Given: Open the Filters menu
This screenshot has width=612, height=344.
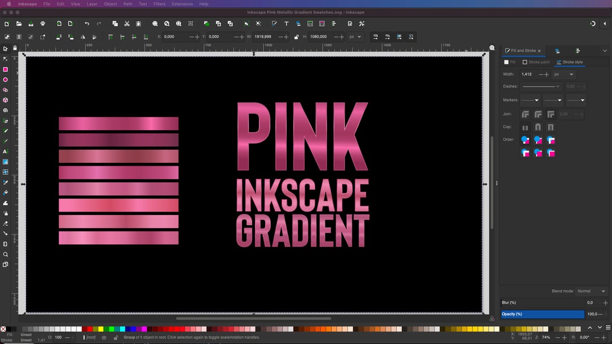Looking at the screenshot, I should [x=159, y=4].
